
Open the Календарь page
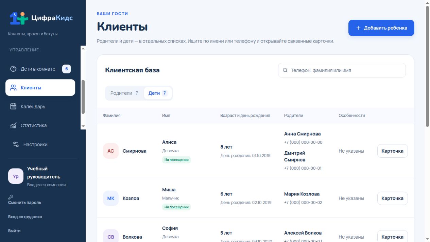click(40, 106)
